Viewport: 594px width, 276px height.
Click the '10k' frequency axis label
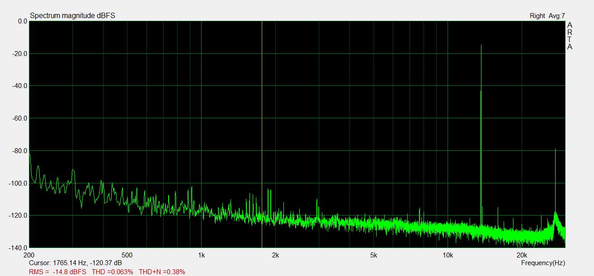point(448,255)
